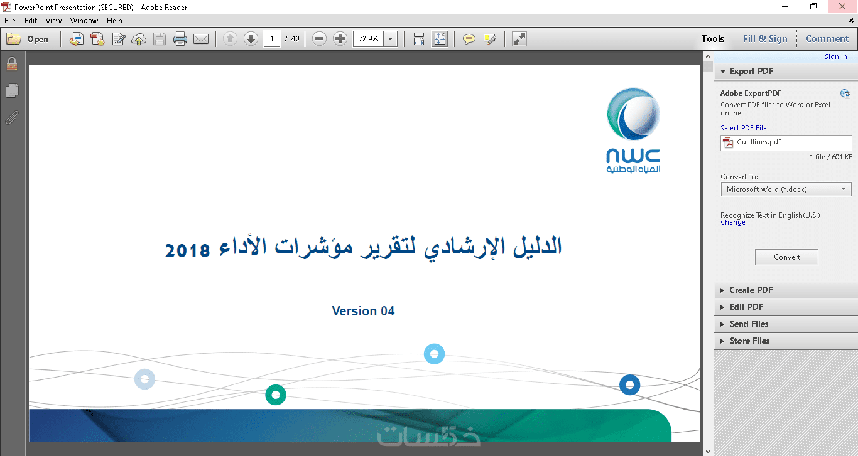Click the Convert button
The height and width of the screenshot is (456, 858).
click(786, 257)
